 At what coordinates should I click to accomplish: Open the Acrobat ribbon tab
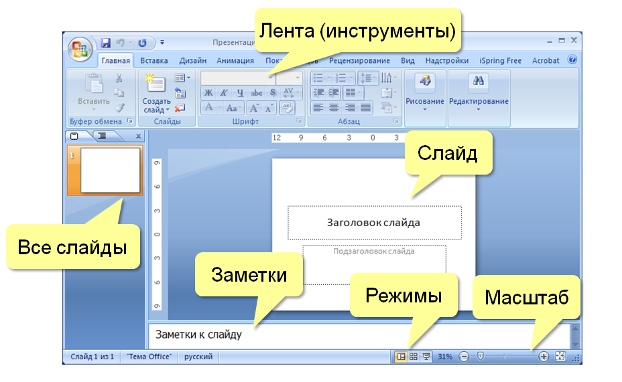point(546,61)
